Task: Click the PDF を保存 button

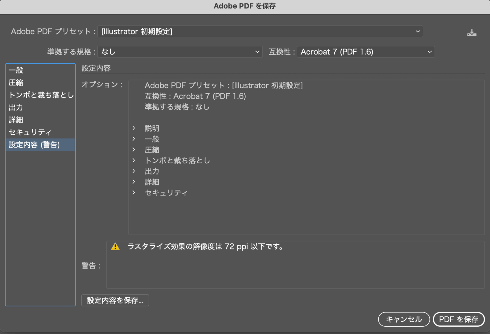Action: coord(458,319)
